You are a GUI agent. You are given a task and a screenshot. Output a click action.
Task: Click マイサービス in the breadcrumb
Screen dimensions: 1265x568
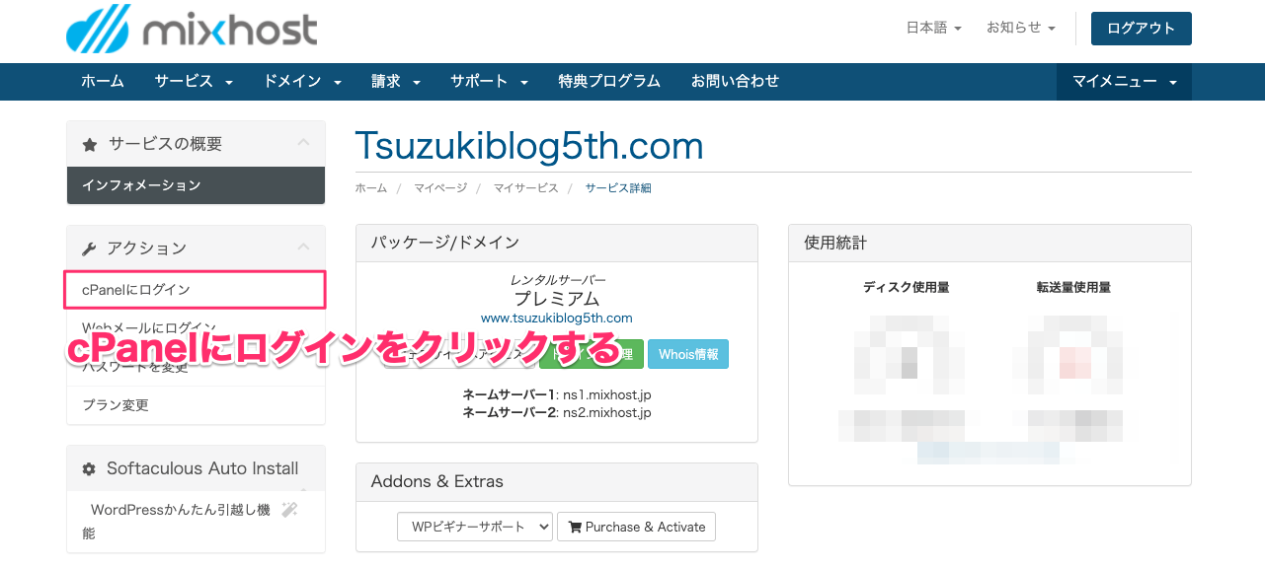525,188
